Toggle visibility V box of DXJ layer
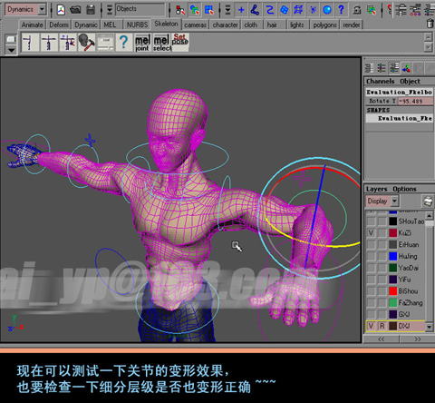Image resolution: width=435 pixels, height=403 pixels. (371, 326)
